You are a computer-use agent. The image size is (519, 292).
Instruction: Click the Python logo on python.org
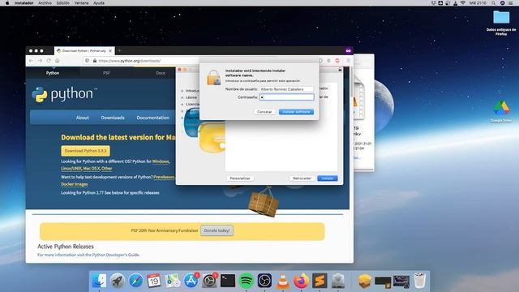pyautogui.click(x=65, y=94)
